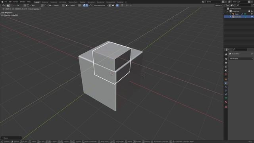
Task: Open the Material properties tab
Action: pos(226,102)
